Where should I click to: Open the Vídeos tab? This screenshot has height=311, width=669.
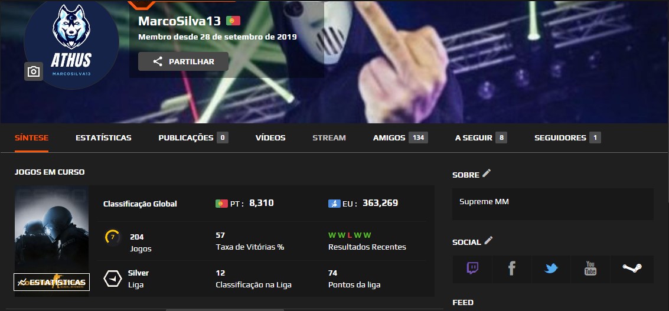pos(270,138)
